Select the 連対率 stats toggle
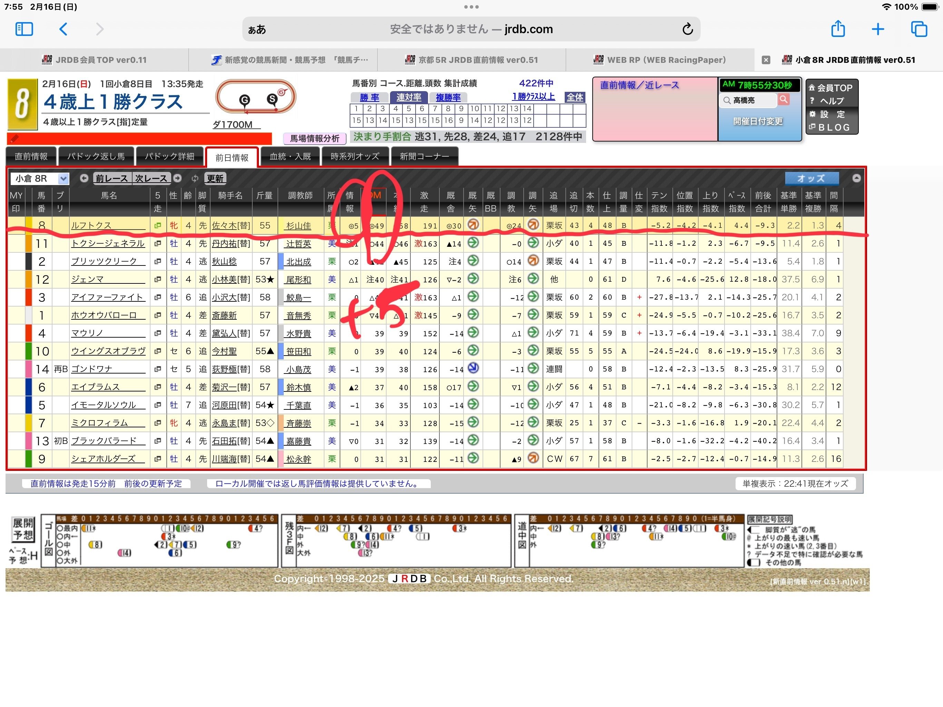Image resolution: width=943 pixels, height=707 pixels. [x=408, y=97]
